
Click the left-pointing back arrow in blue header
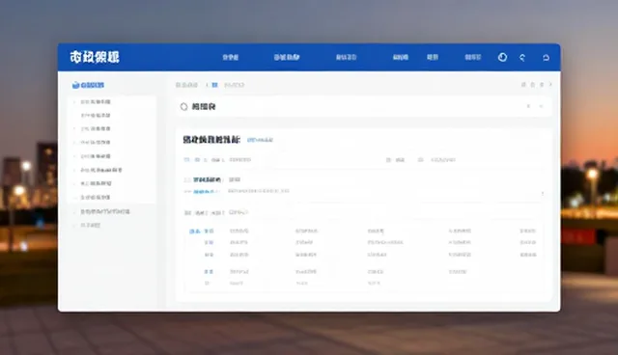coord(522,58)
